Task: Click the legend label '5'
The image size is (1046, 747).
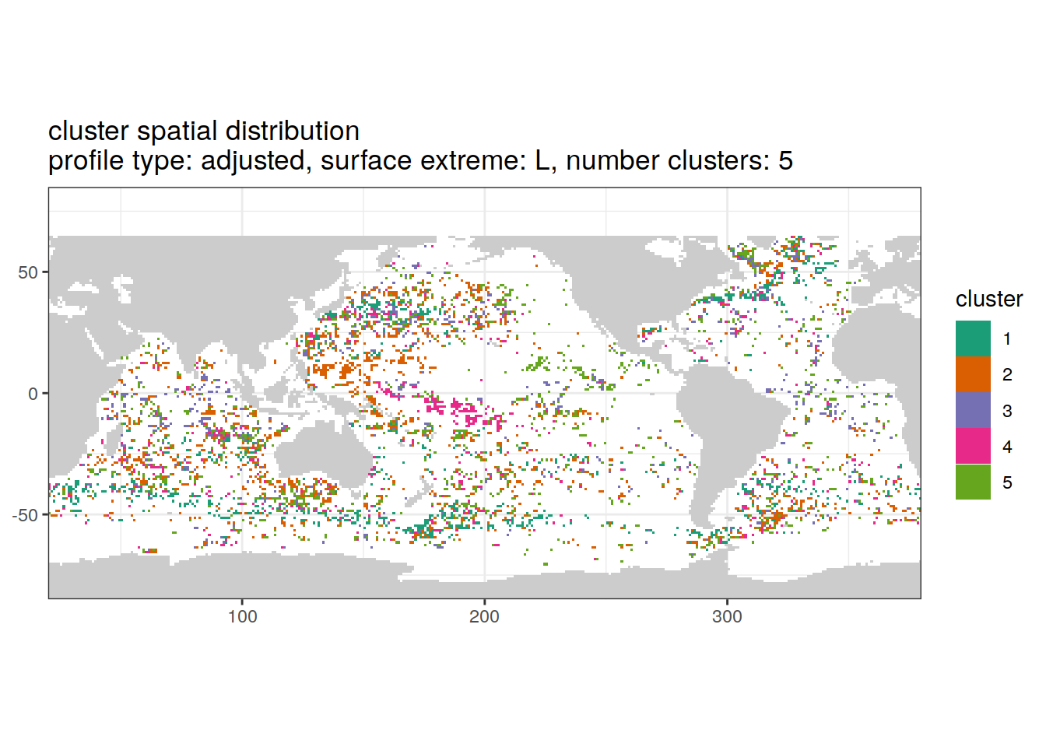Action: [x=1007, y=482]
